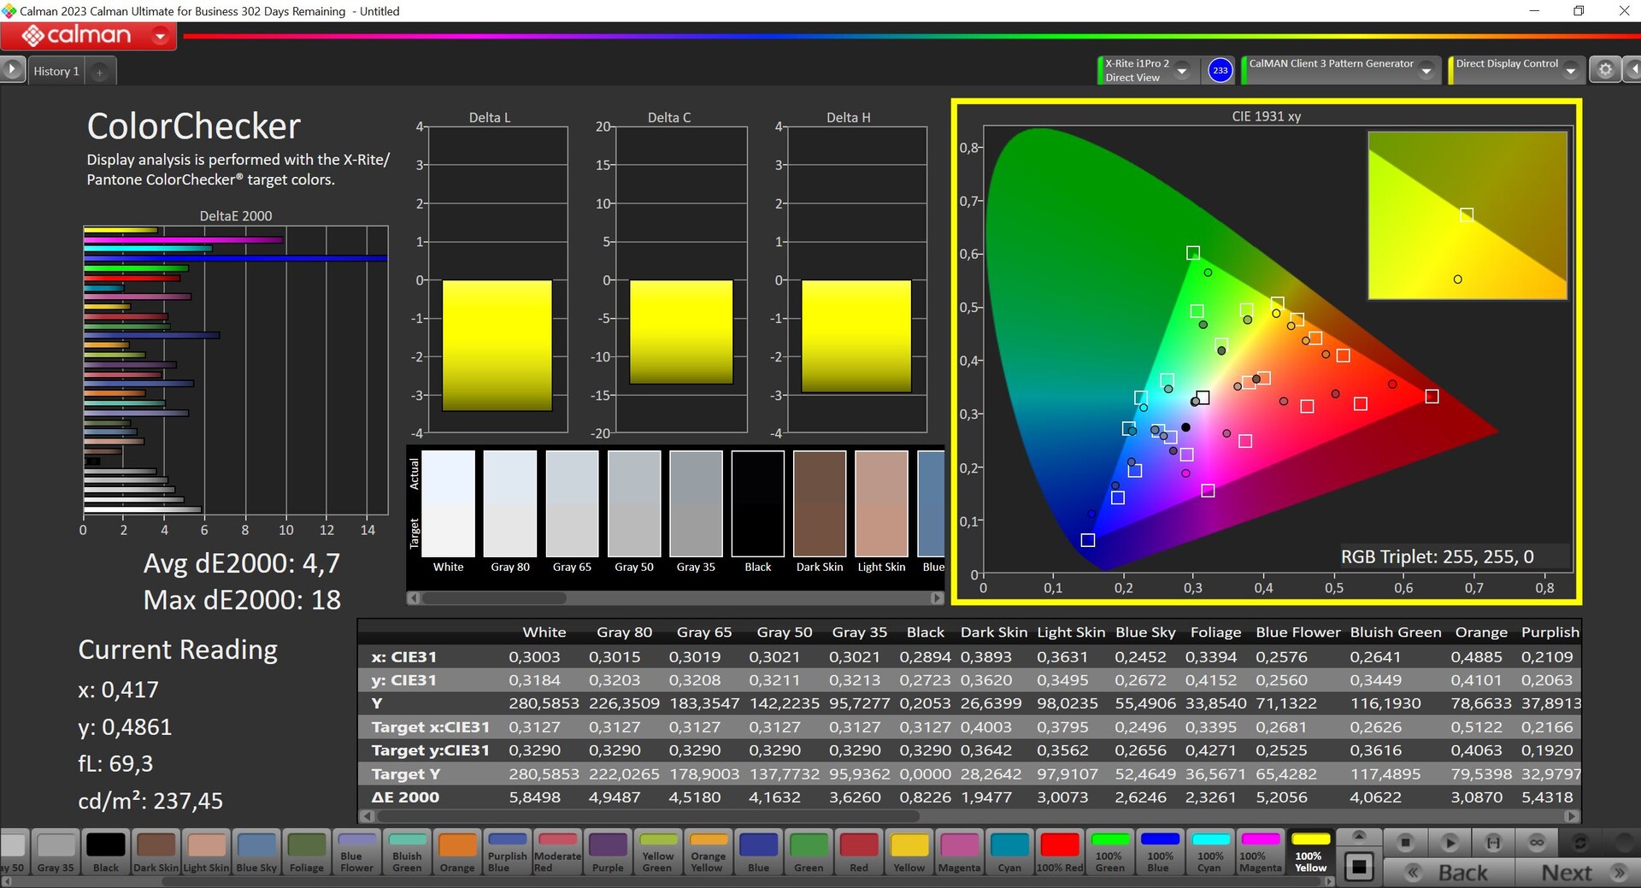Click the stop measurement icon
The height and width of the screenshot is (888, 1641).
tap(1405, 843)
